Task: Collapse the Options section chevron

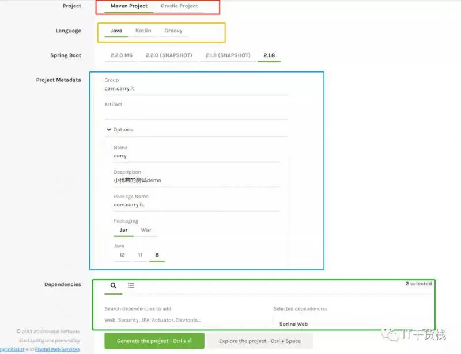Action: click(x=109, y=130)
